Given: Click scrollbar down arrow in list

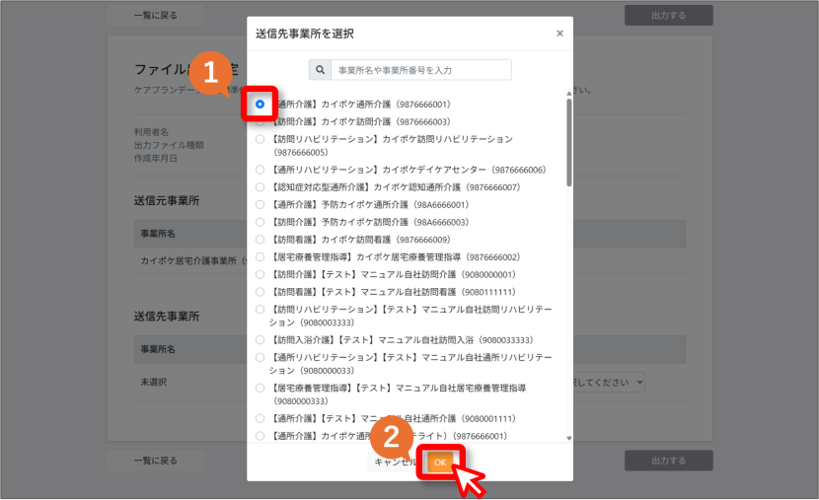Looking at the screenshot, I should click(568, 439).
